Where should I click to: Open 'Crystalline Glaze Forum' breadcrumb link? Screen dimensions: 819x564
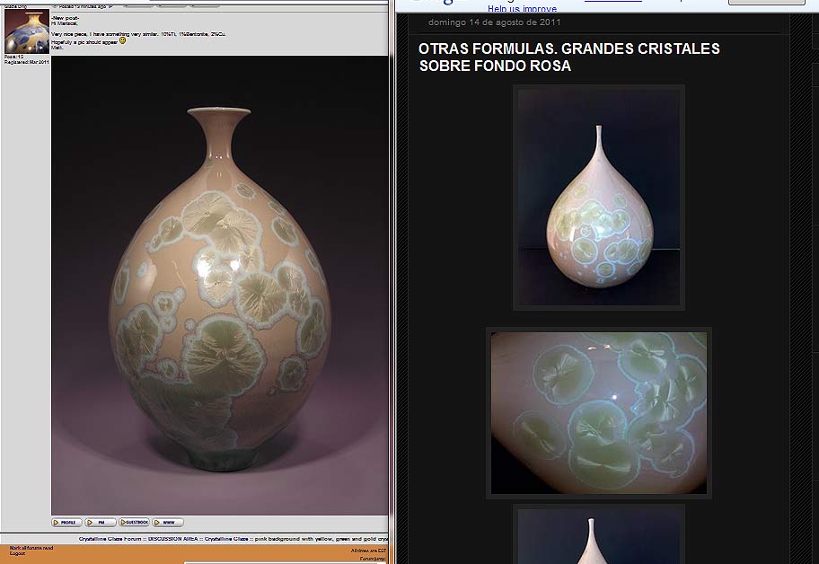pyautogui.click(x=110, y=539)
